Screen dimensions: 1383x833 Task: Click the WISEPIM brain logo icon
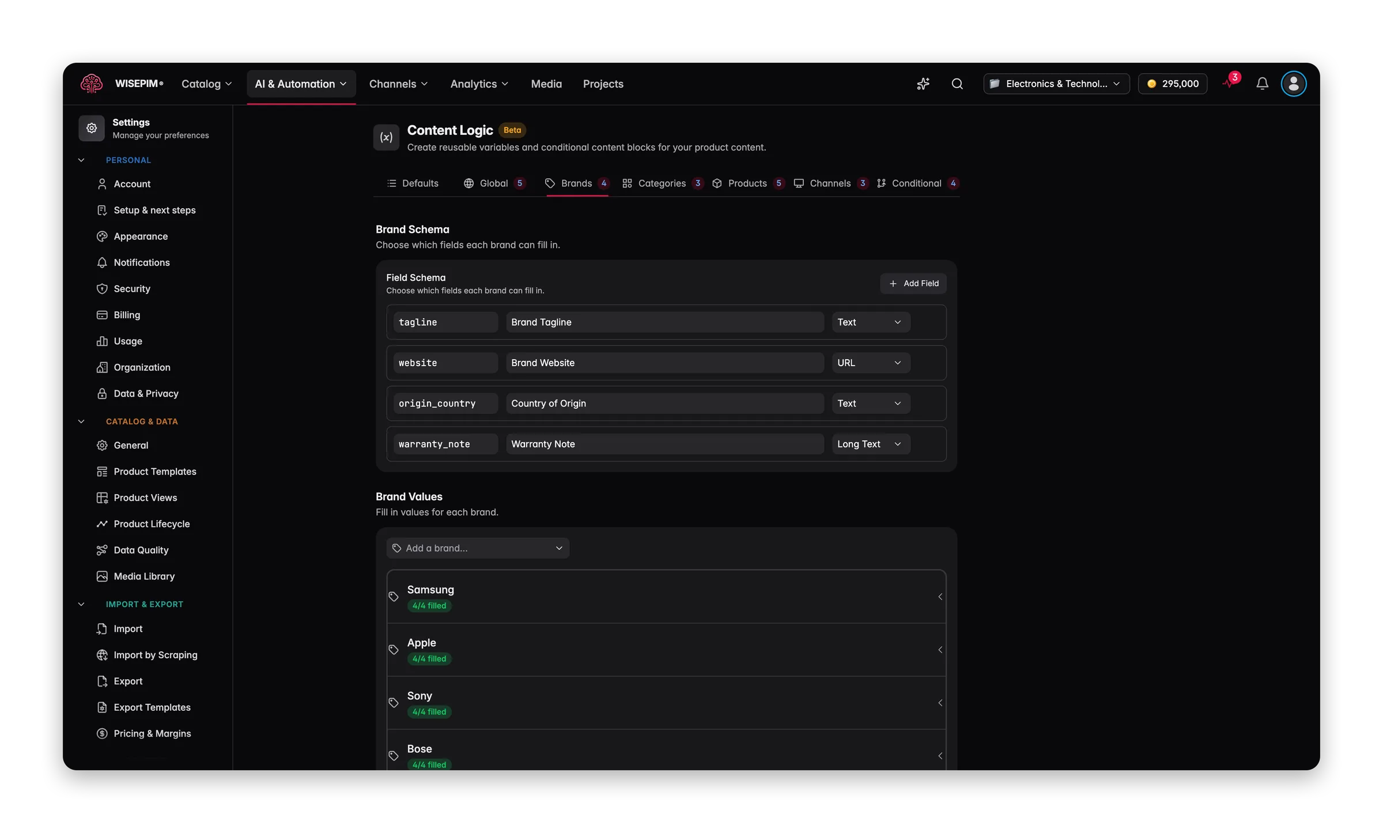click(92, 84)
